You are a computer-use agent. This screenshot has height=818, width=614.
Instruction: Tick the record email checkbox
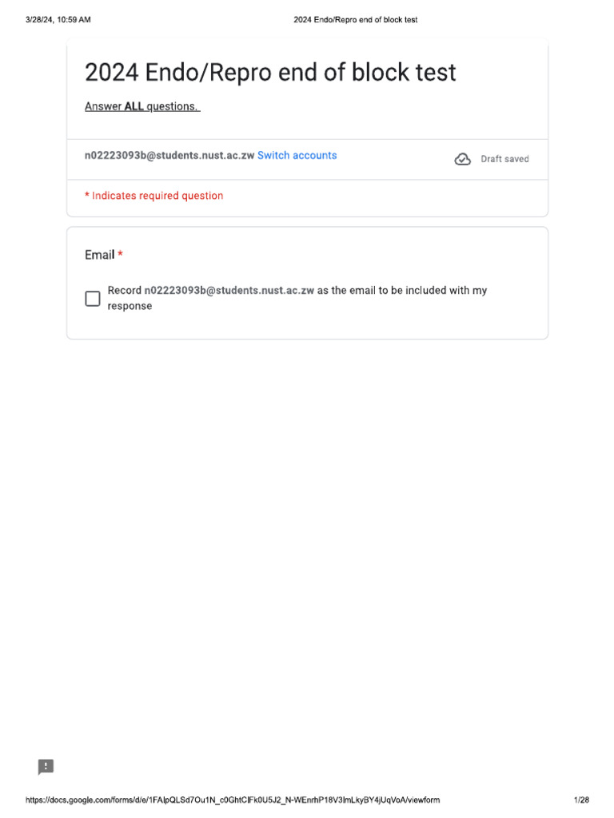click(x=93, y=299)
